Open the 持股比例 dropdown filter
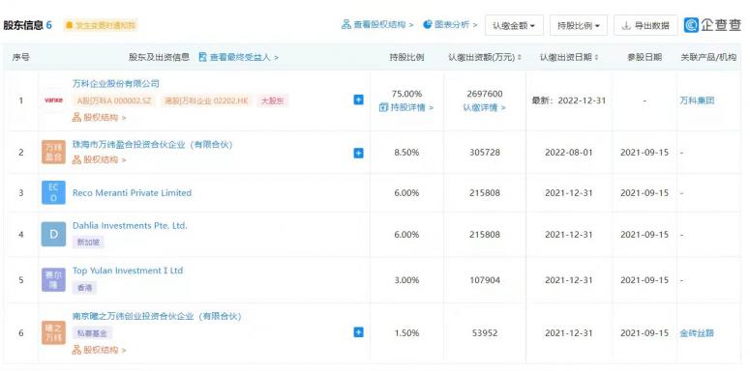This screenshot has height=371, width=750. click(x=579, y=25)
